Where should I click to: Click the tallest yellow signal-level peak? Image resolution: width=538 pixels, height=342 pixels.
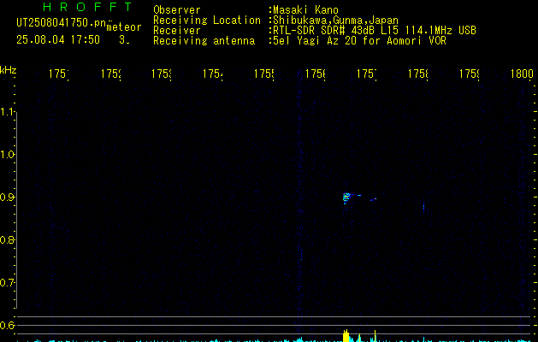[346, 336]
